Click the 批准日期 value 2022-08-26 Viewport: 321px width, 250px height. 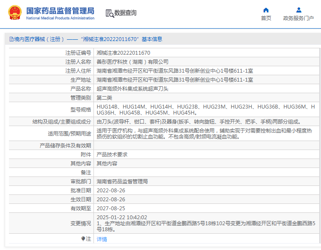(x=111, y=190)
